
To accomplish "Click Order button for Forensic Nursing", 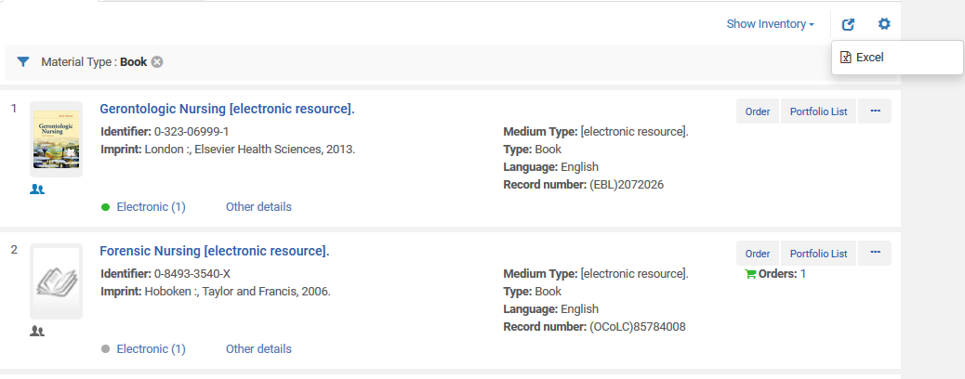I will coord(758,254).
